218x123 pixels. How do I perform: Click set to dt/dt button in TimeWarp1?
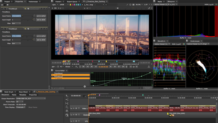pyautogui.click(x=41, y=39)
